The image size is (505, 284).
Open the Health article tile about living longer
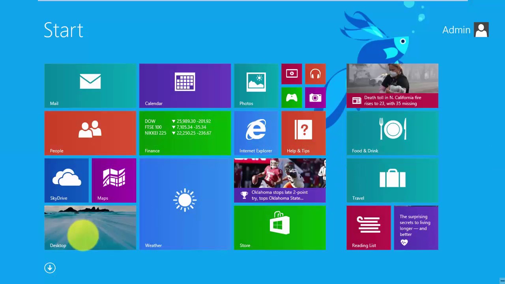416,228
